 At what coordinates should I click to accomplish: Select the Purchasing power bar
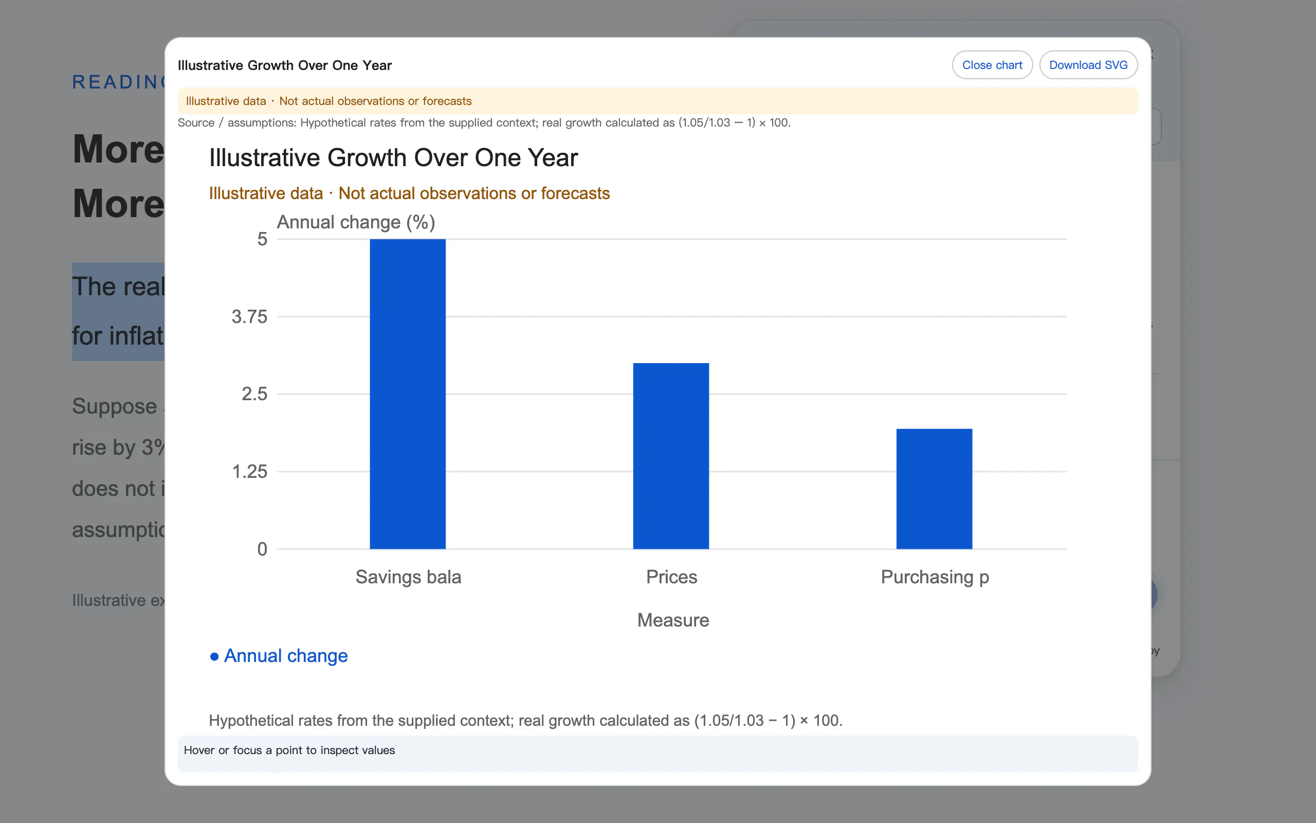pyautogui.click(x=934, y=489)
